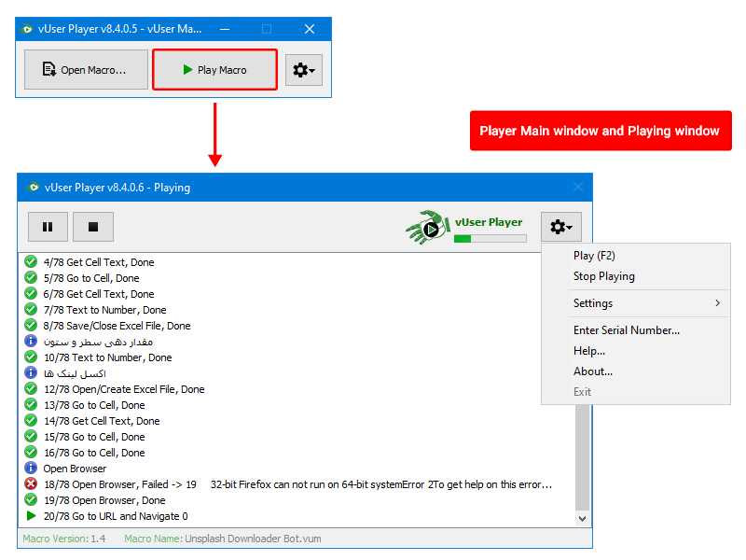Click the macro name Unsplash Downloader Bot.vum
The width and height of the screenshot is (746, 560).
[253, 539]
